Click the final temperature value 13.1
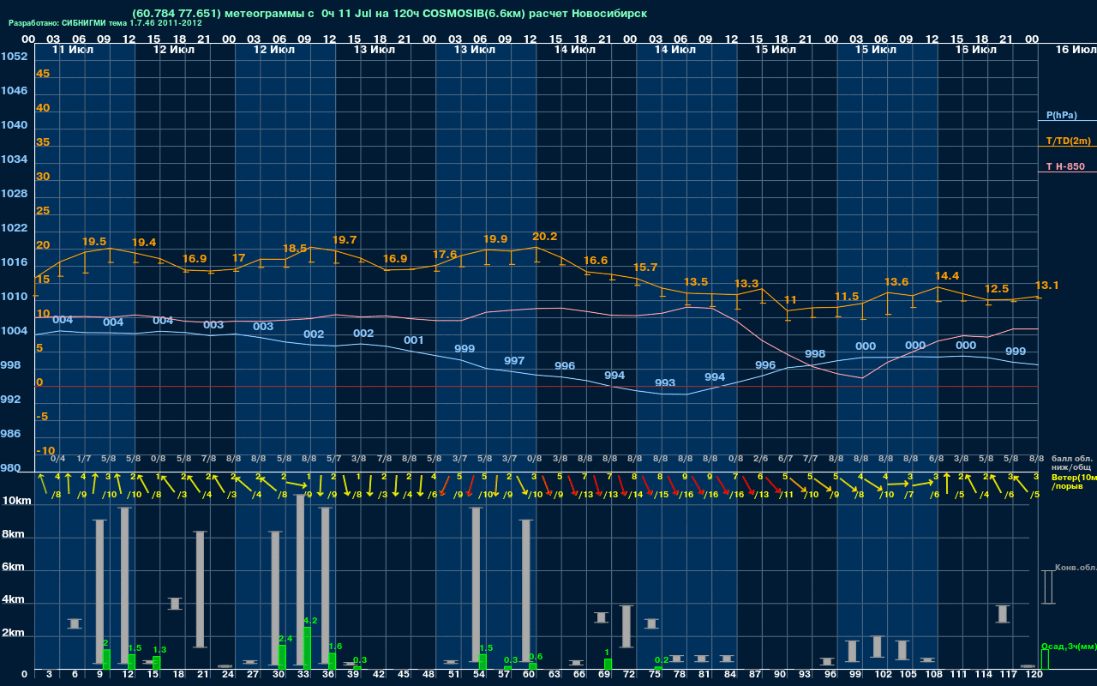1097x686 pixels. pos(1047,286)
